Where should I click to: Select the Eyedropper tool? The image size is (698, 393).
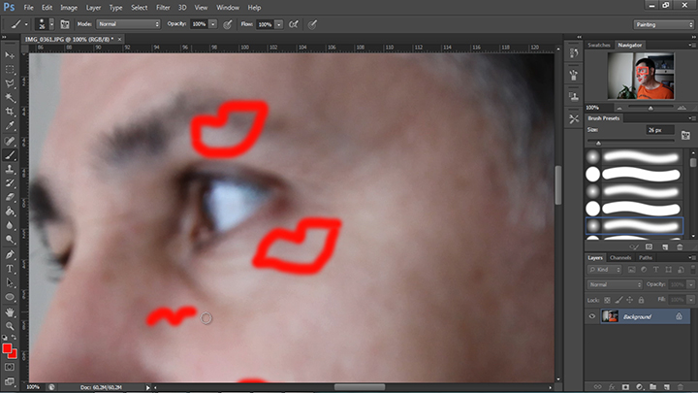coord(10,125)
